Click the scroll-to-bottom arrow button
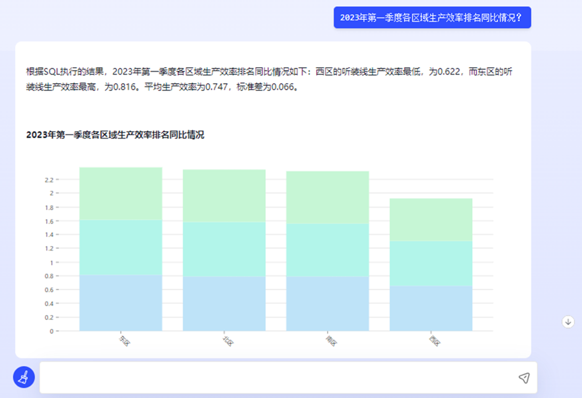Screen dimensions: 582x398 [x=568, y=322]
